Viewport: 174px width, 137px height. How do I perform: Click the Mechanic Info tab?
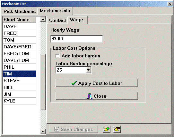coord(55,11)
